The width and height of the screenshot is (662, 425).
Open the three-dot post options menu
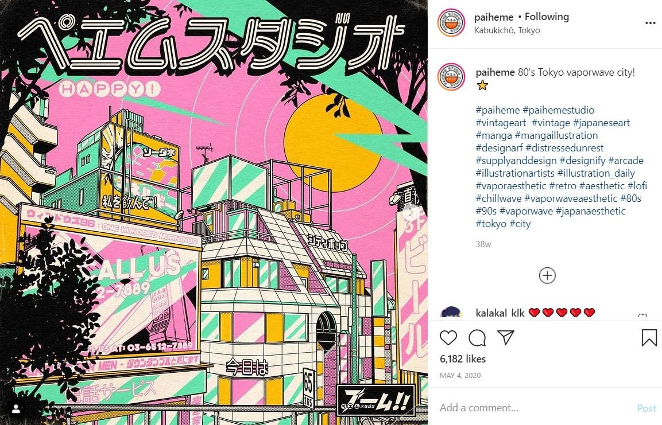click(x=650, y=23)
